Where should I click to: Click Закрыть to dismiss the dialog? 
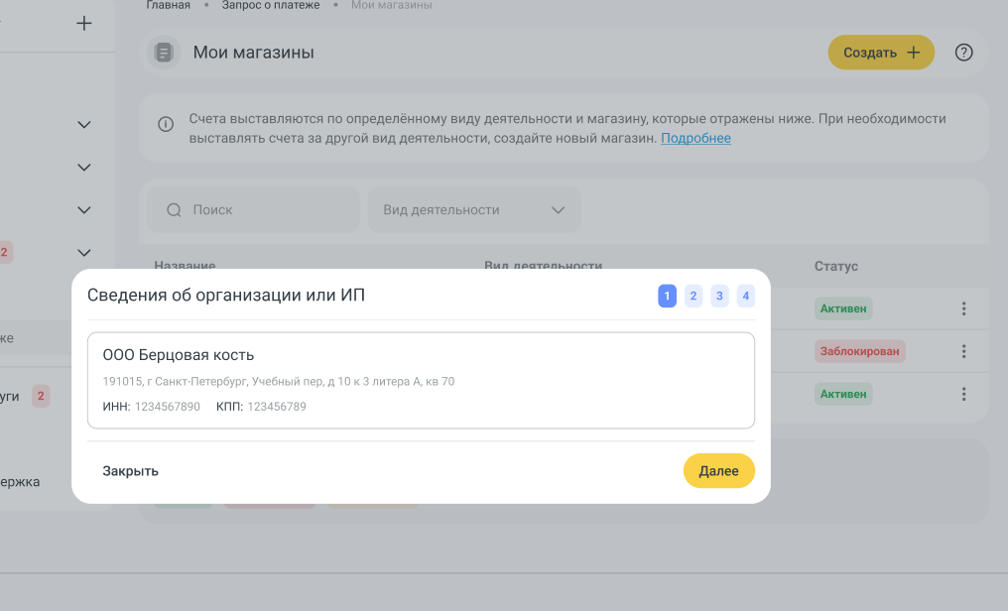pos(130,471)
